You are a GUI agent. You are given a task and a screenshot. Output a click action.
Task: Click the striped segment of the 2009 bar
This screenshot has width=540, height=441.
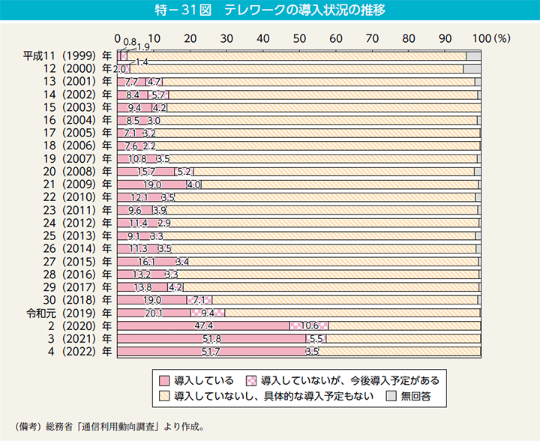click(340, 184)
